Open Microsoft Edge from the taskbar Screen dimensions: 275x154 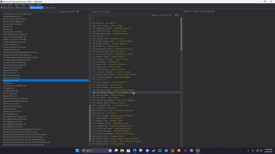(134, 151)
